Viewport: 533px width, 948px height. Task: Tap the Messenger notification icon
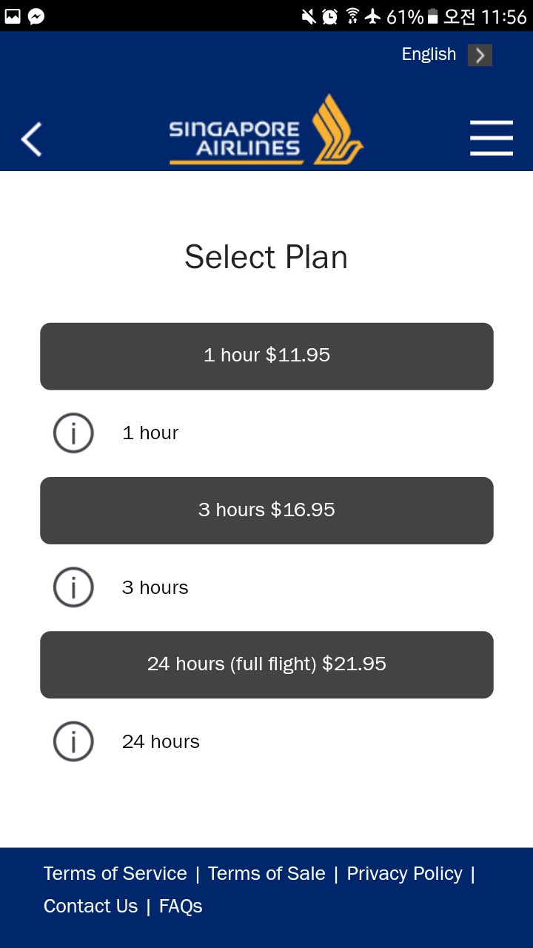point(36,16)
